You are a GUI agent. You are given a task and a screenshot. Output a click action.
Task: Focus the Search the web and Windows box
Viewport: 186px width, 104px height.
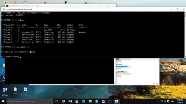(30, 101)
